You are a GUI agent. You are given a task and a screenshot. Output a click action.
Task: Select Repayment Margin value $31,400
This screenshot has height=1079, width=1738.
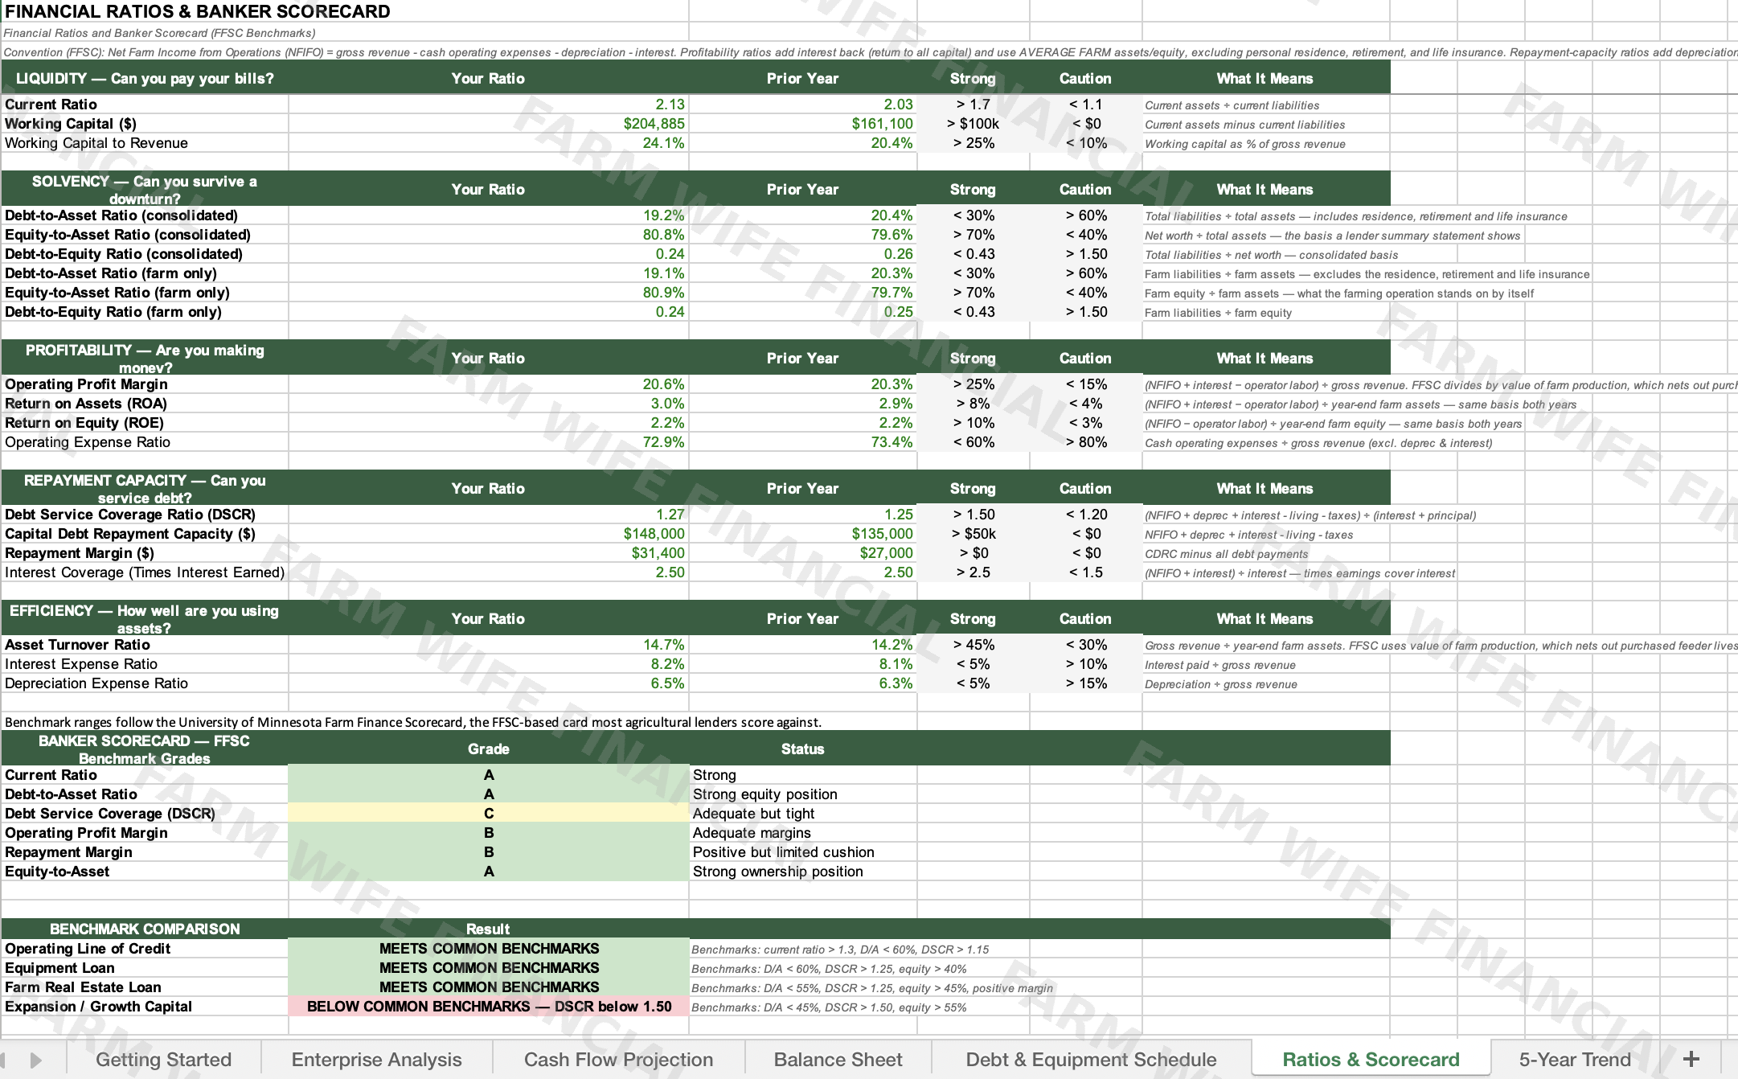488,553
